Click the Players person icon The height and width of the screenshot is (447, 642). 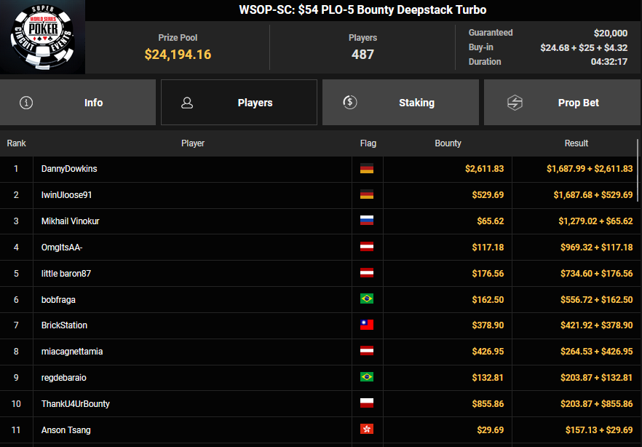click(x=187, y=103)
